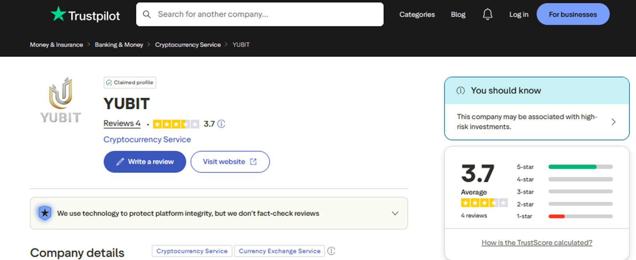Click the YUBIT company logo
The image size is (636, 260).
tap(60, 100)
